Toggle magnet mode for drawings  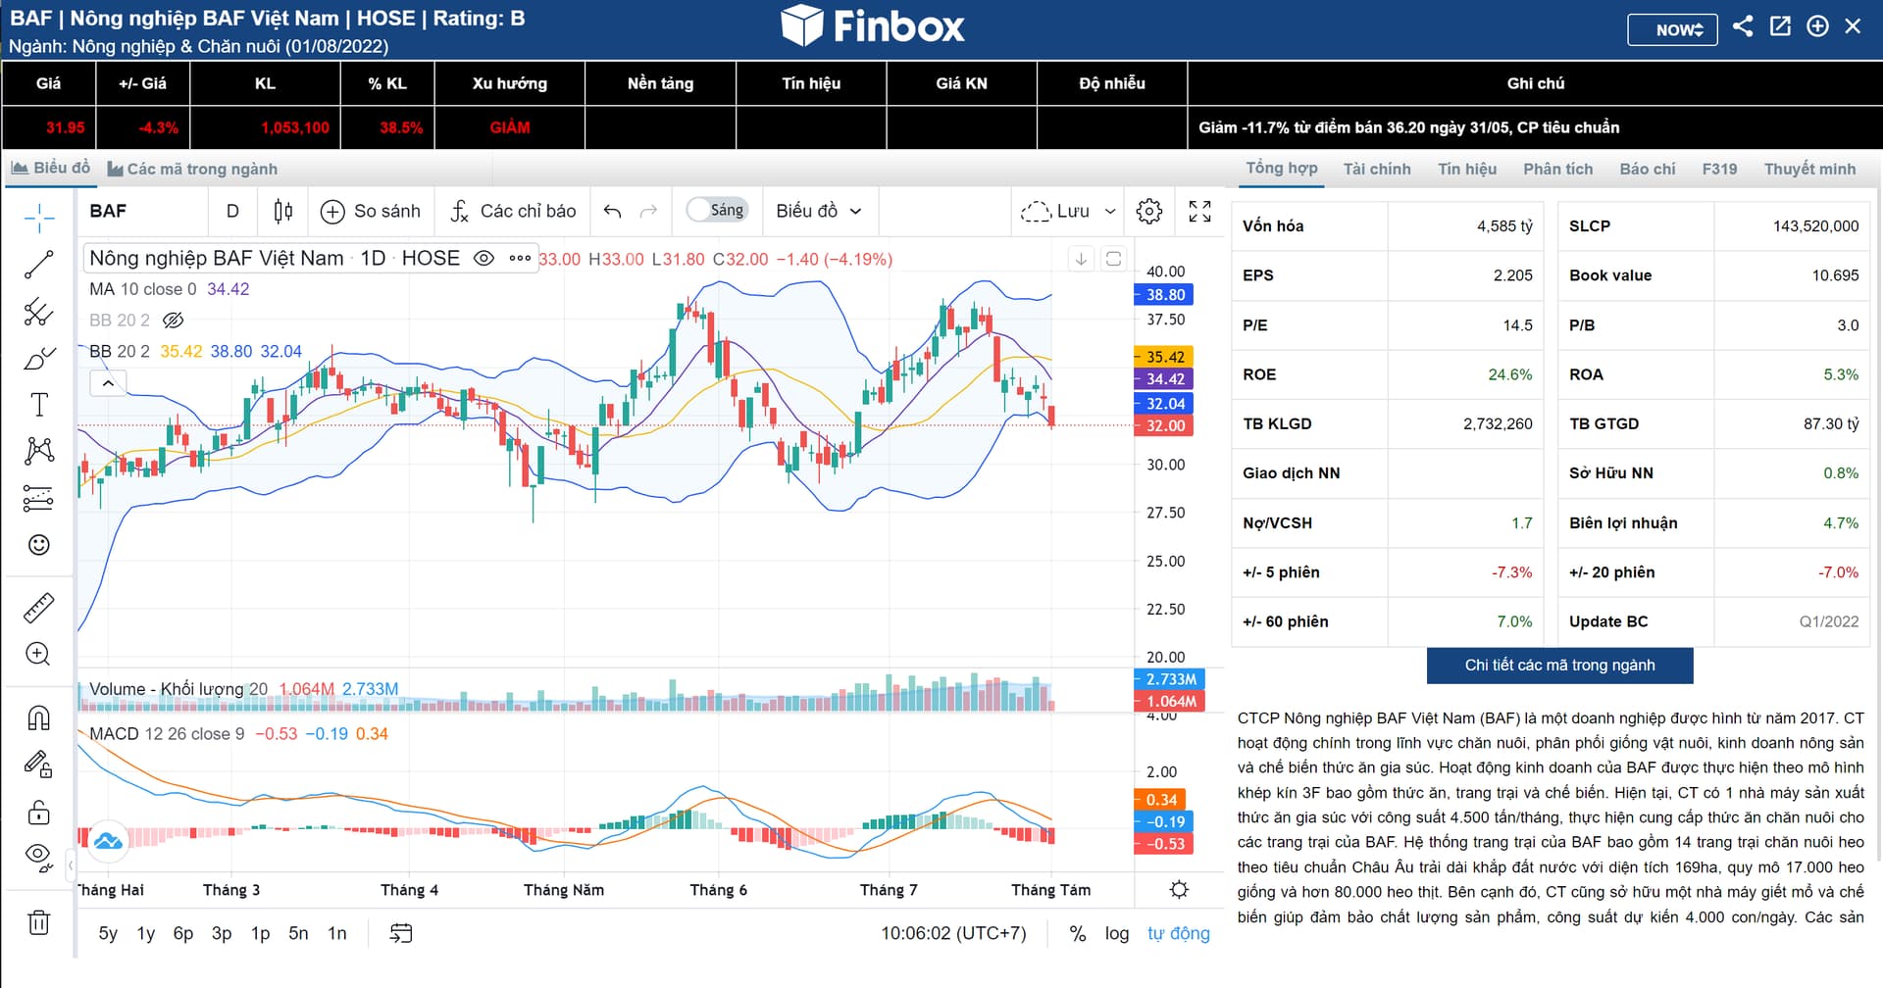(39, 718)
